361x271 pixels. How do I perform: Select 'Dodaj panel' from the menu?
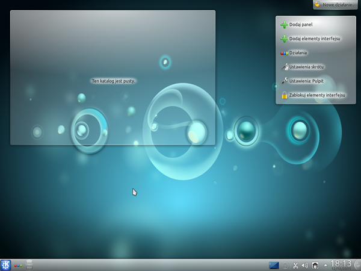[301, 25]
